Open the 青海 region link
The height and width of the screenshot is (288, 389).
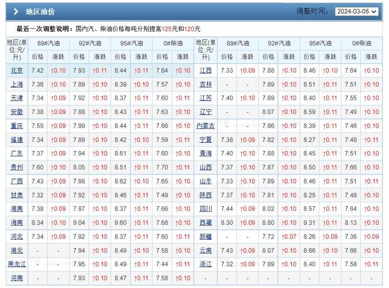coord(205,153)
